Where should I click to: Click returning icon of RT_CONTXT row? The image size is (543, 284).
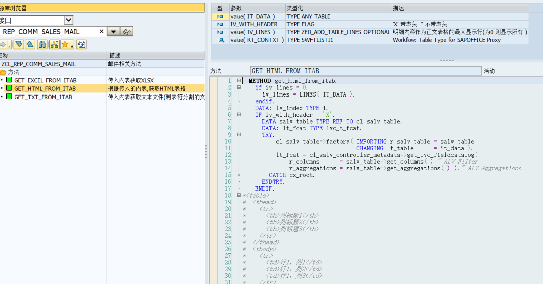pos(221,40)
